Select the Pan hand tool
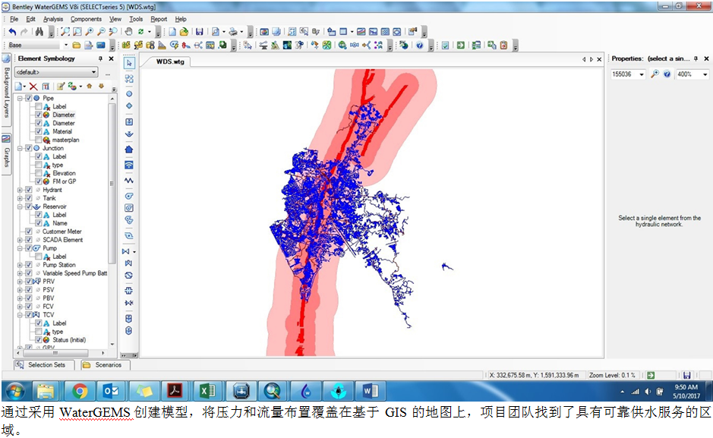The height and width of the screenshot is (438, 713). coord(128,32)
